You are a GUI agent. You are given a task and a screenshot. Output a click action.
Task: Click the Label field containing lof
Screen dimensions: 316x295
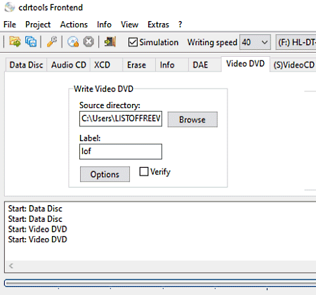pyautogui.click(x=121, y=152)
